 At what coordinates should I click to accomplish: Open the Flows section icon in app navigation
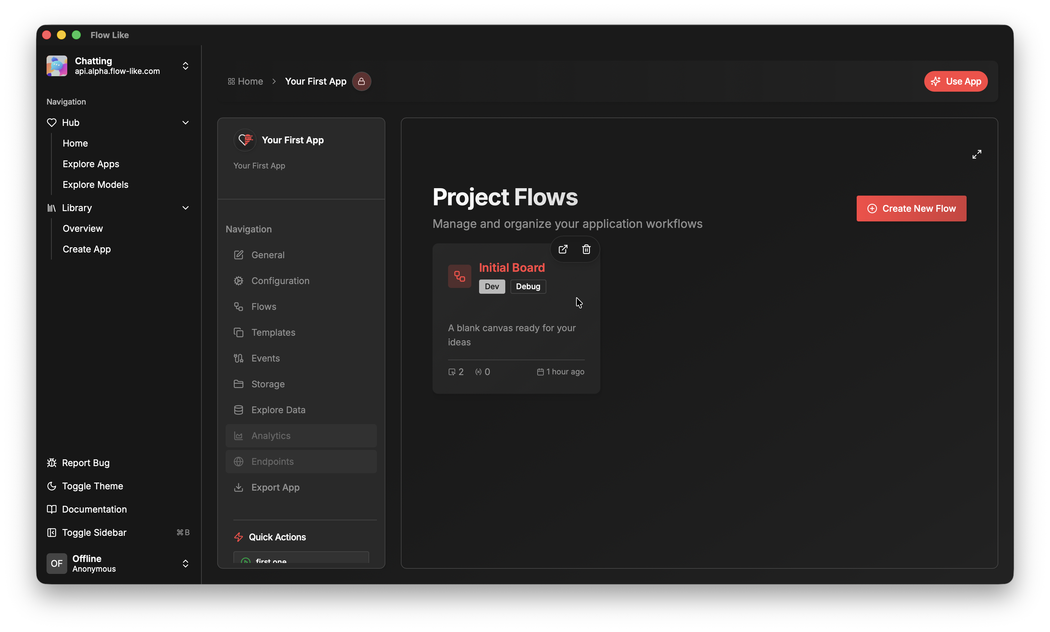click(239, 306)
